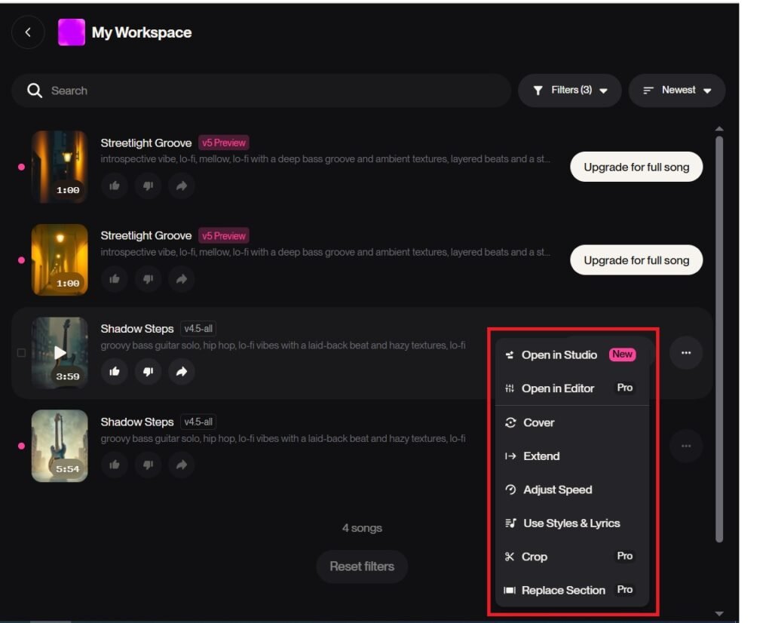Tick the checkbox beside 3:59 Shadow Steps

[x=21, y=352]
